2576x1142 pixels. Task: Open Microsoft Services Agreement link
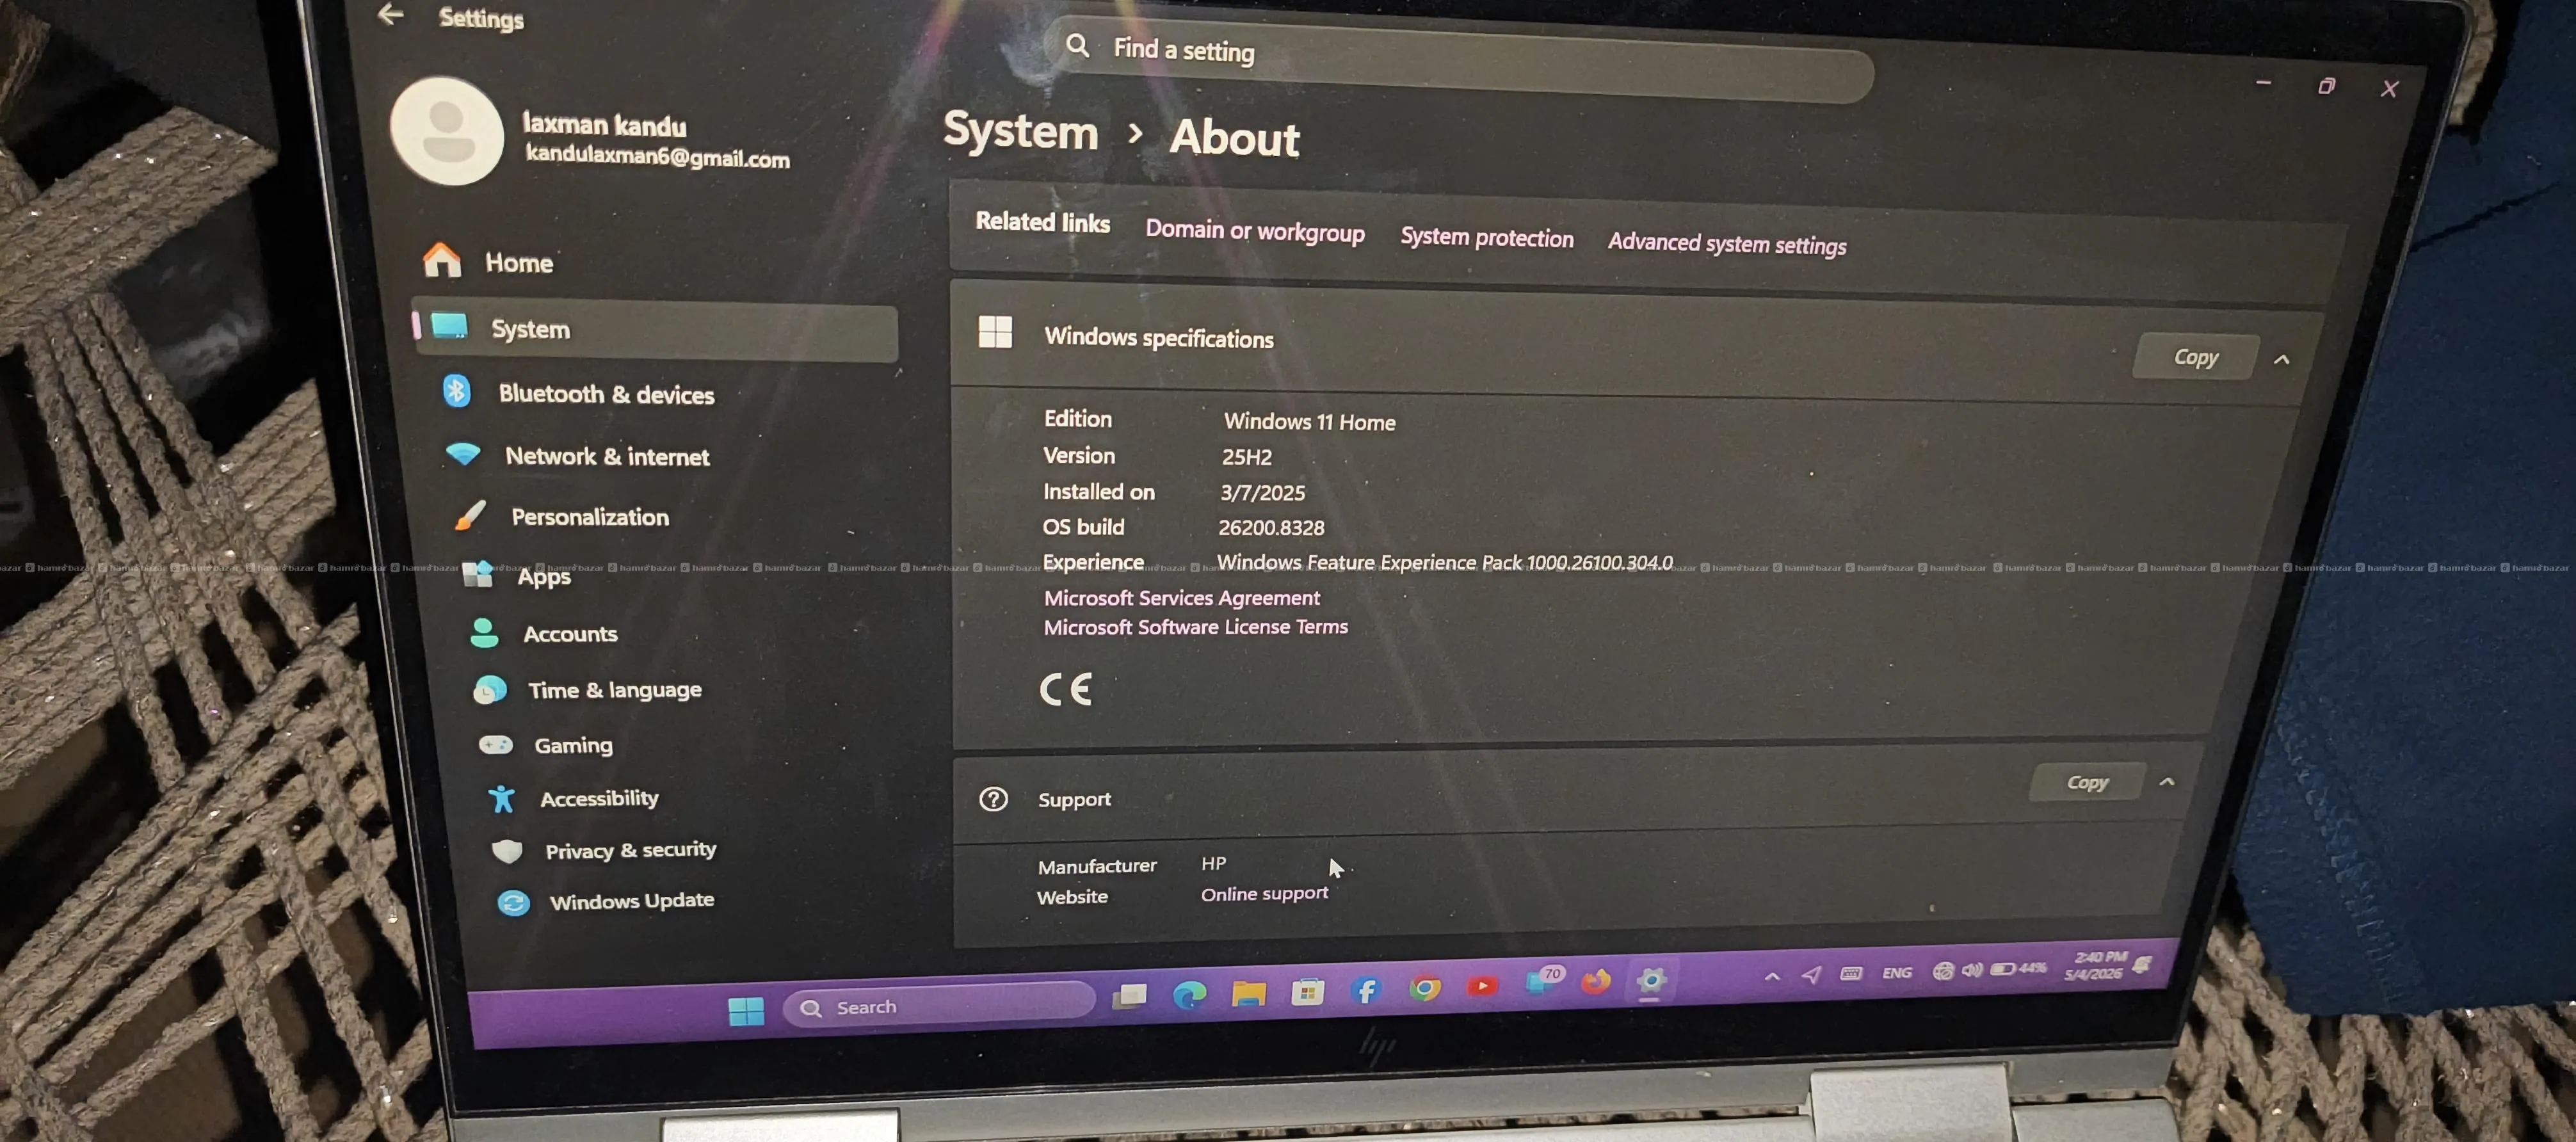(1182, 597)
